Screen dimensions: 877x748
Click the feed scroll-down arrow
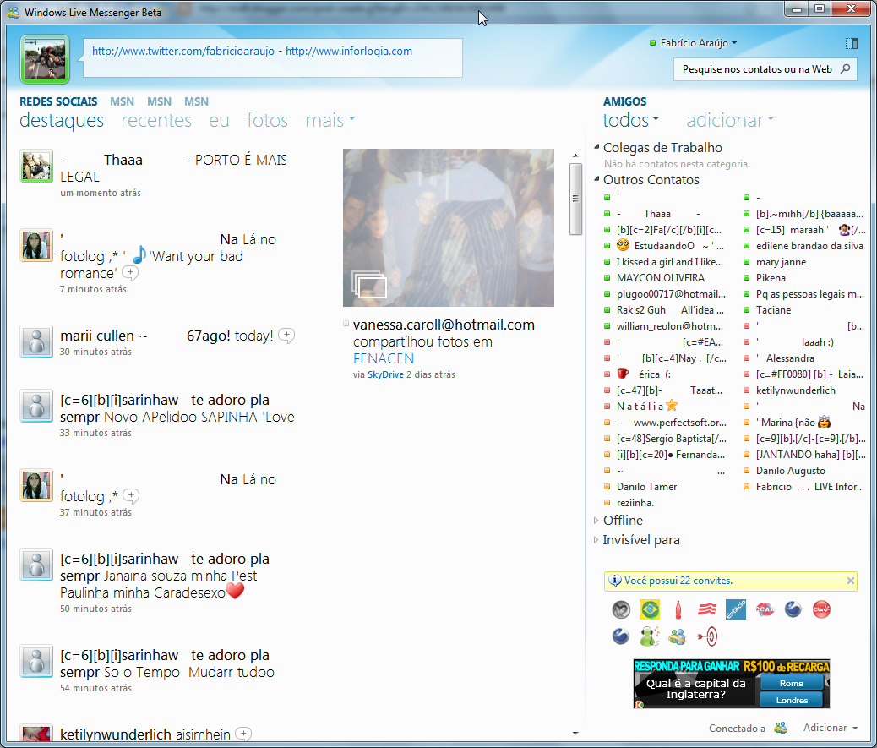coord(575,733)
